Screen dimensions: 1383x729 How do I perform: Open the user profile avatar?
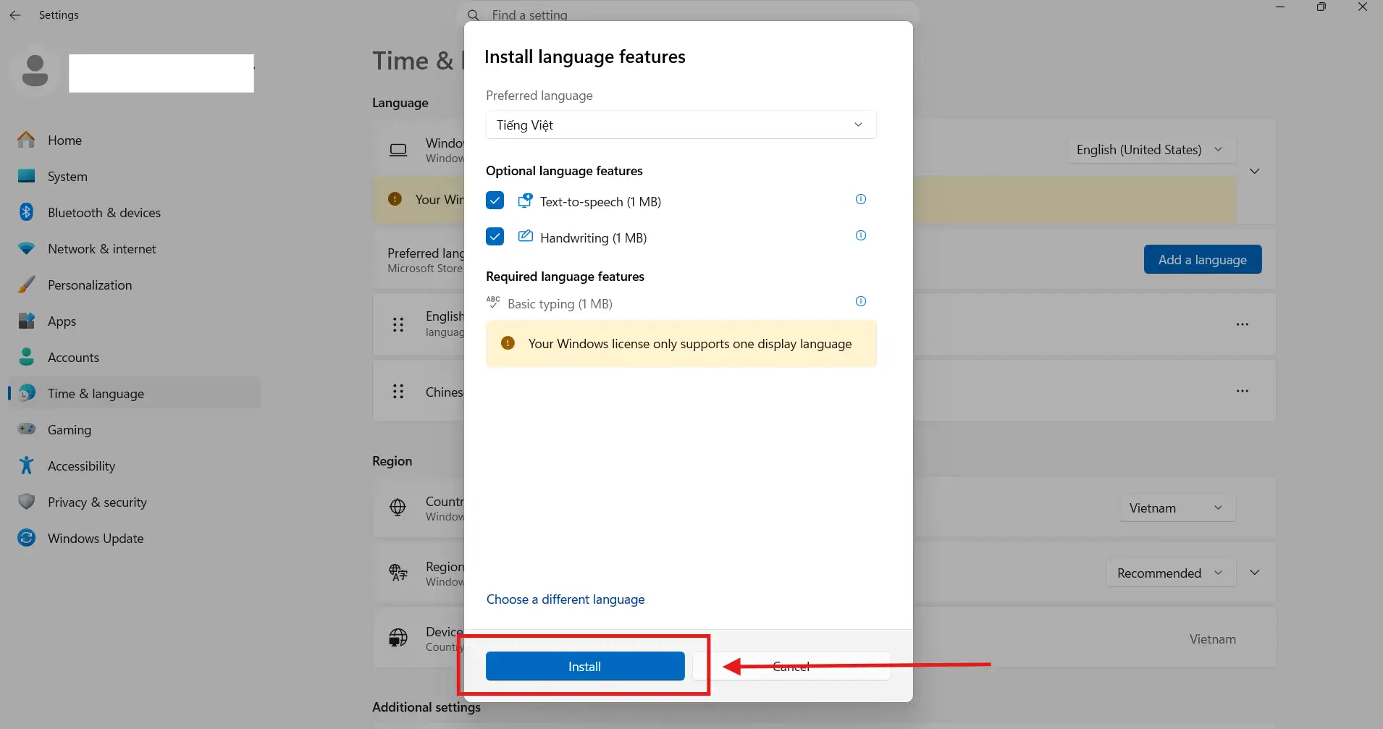pyautogui.click(x=35, y=72)
